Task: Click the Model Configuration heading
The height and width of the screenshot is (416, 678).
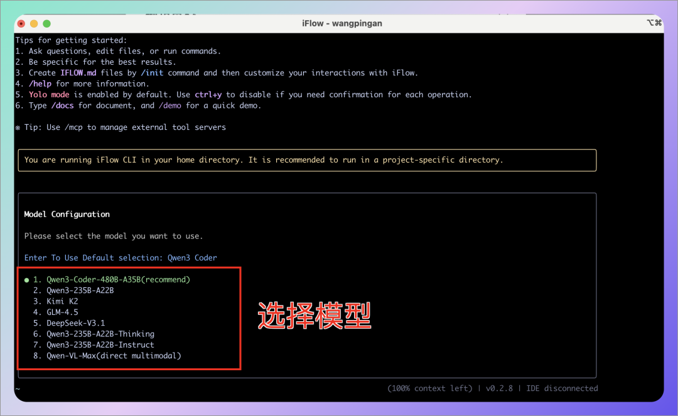Action: pos(67,214)
